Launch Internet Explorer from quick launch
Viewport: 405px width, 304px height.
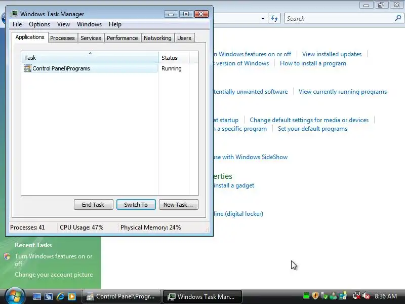(60, 296)
